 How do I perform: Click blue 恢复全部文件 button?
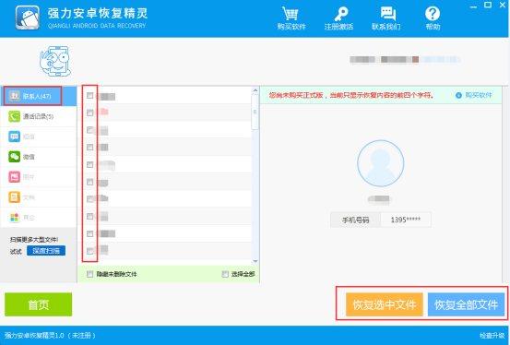(x=466, y=304)
